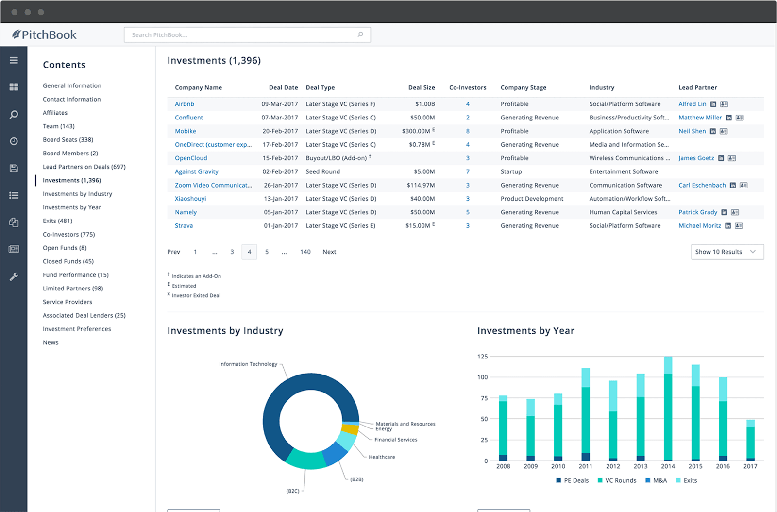Sort table by Deal Date column header
The height and width of the screenshot is (512, 777).
(x=283, y=88)
